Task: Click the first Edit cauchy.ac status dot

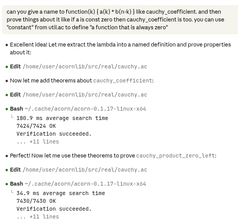Action: pos(7,67)
